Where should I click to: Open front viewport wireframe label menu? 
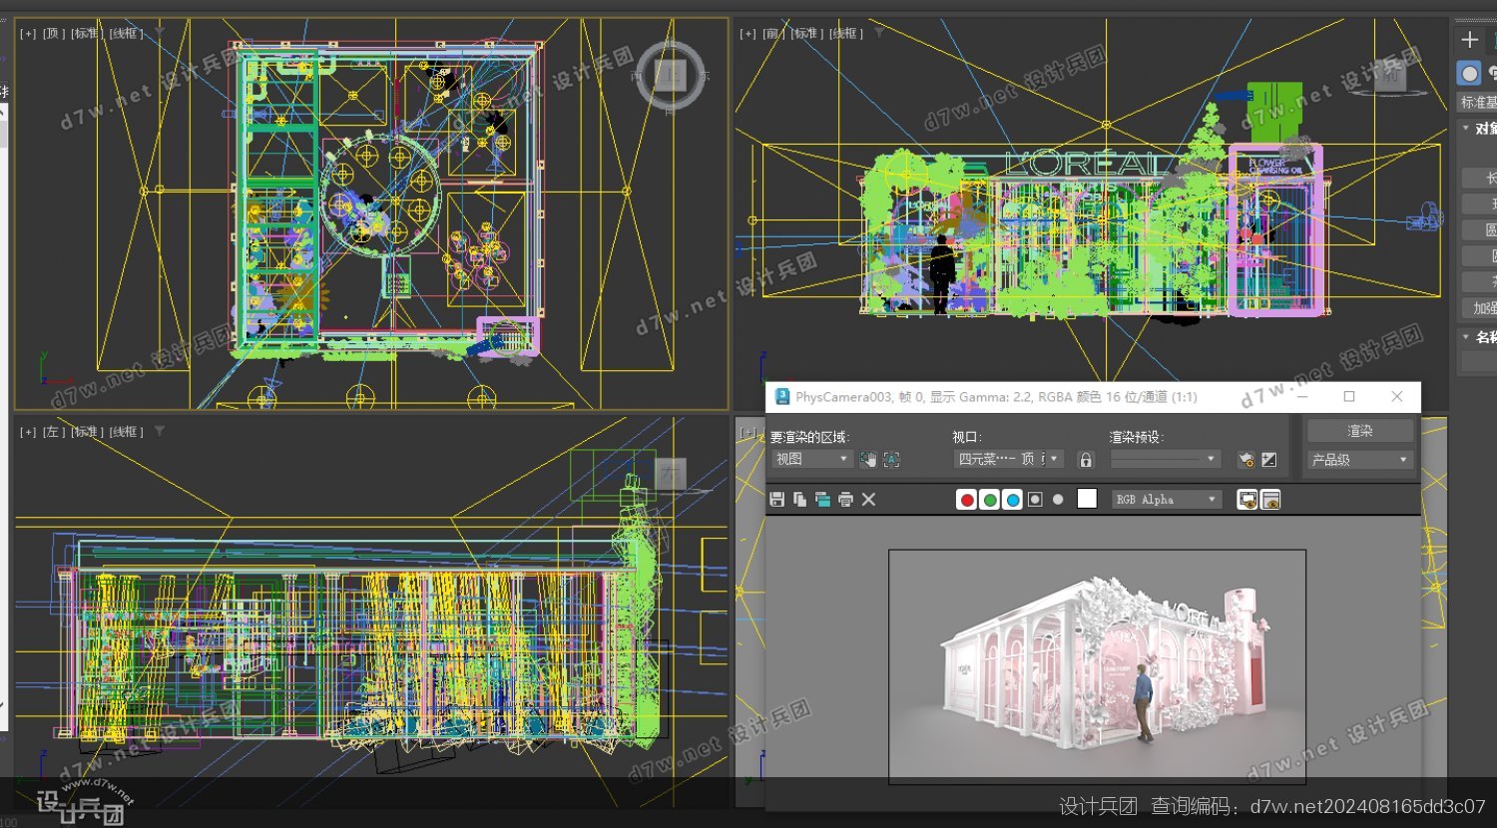tap(846, 33)
